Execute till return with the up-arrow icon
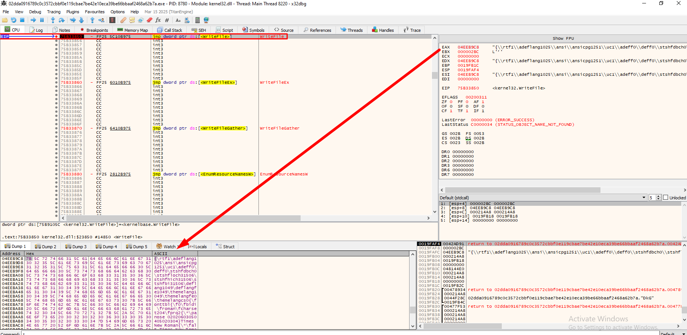This screenshot has width=687, height=335. 92,20
